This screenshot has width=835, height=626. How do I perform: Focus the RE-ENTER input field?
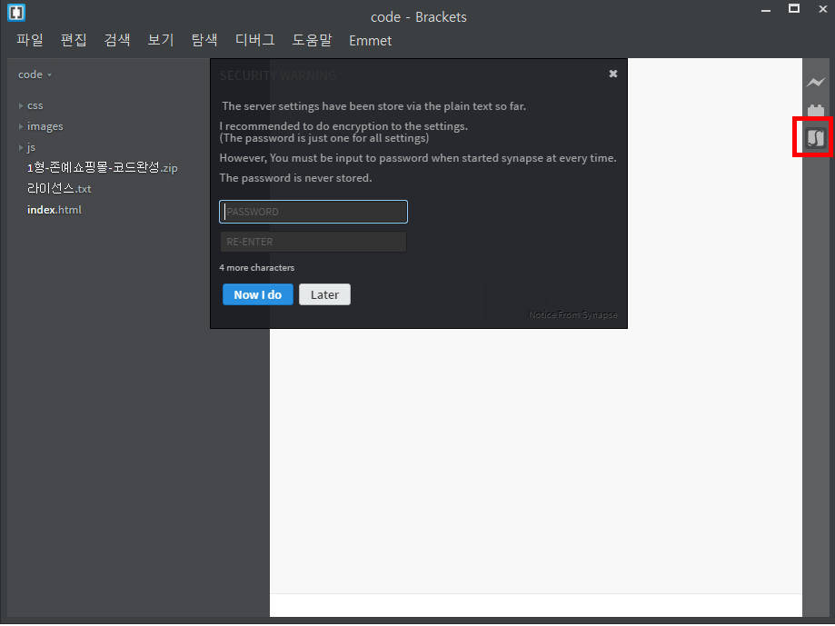(x=313, y=242)
